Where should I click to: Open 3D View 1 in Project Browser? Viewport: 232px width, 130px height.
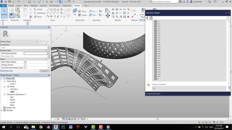click(14, 89)
